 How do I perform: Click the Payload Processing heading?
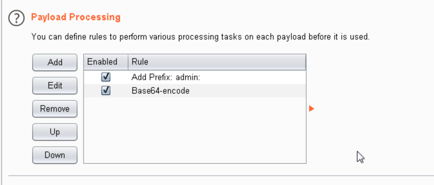[x=76, y=17]
